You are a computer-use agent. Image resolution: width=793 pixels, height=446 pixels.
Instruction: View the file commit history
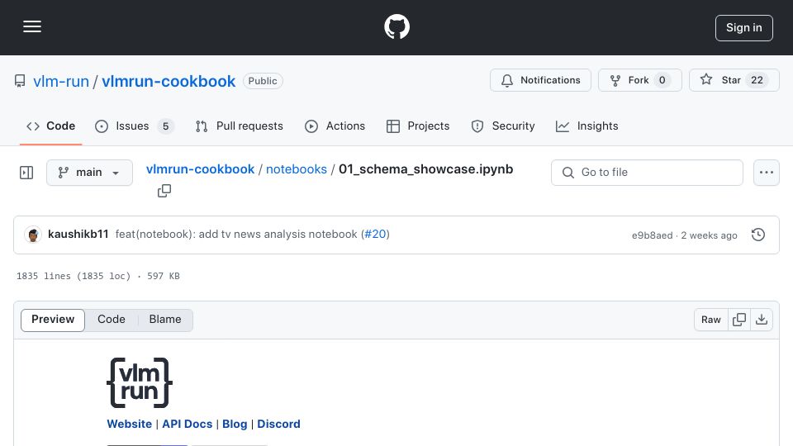tap(758, 235)
